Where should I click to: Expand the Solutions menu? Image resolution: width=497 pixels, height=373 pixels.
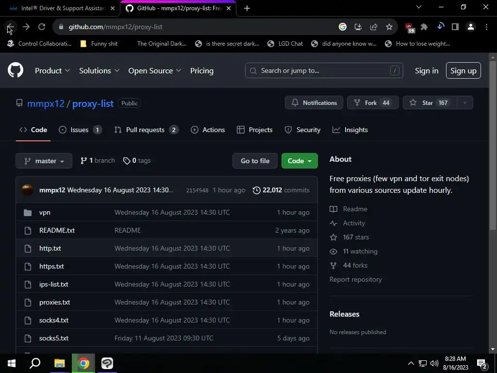click(x=99, y=70)
